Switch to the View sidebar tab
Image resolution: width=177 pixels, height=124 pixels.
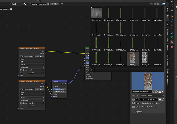[x=168, y=23]
